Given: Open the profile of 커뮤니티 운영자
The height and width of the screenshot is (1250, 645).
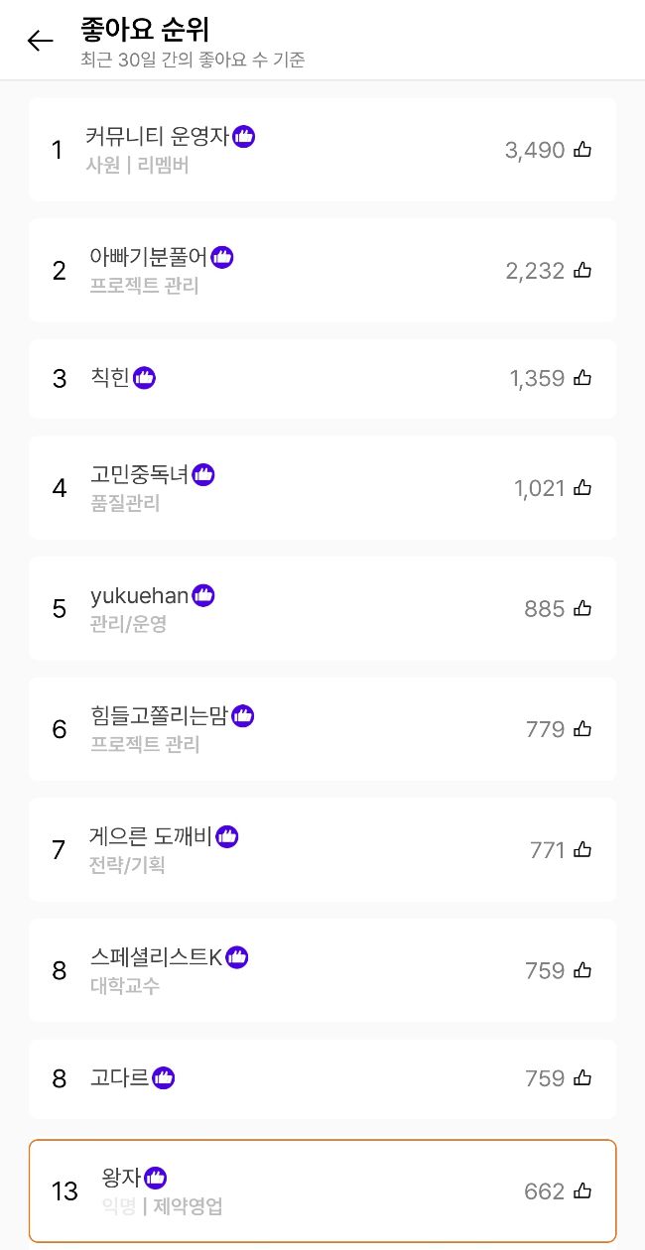Looking at the screenshot, I should (x=322, y=149).
